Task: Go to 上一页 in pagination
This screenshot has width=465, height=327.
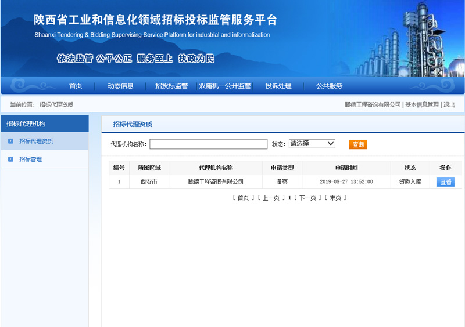Action: coord(271,198)
